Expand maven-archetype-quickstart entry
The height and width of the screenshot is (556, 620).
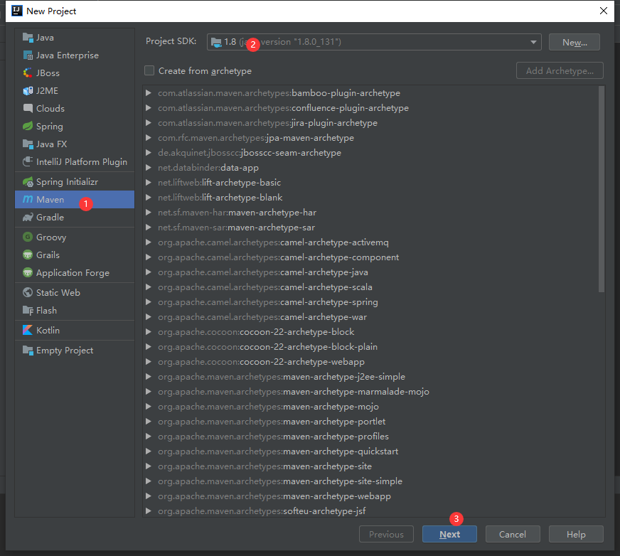point(149,451)
